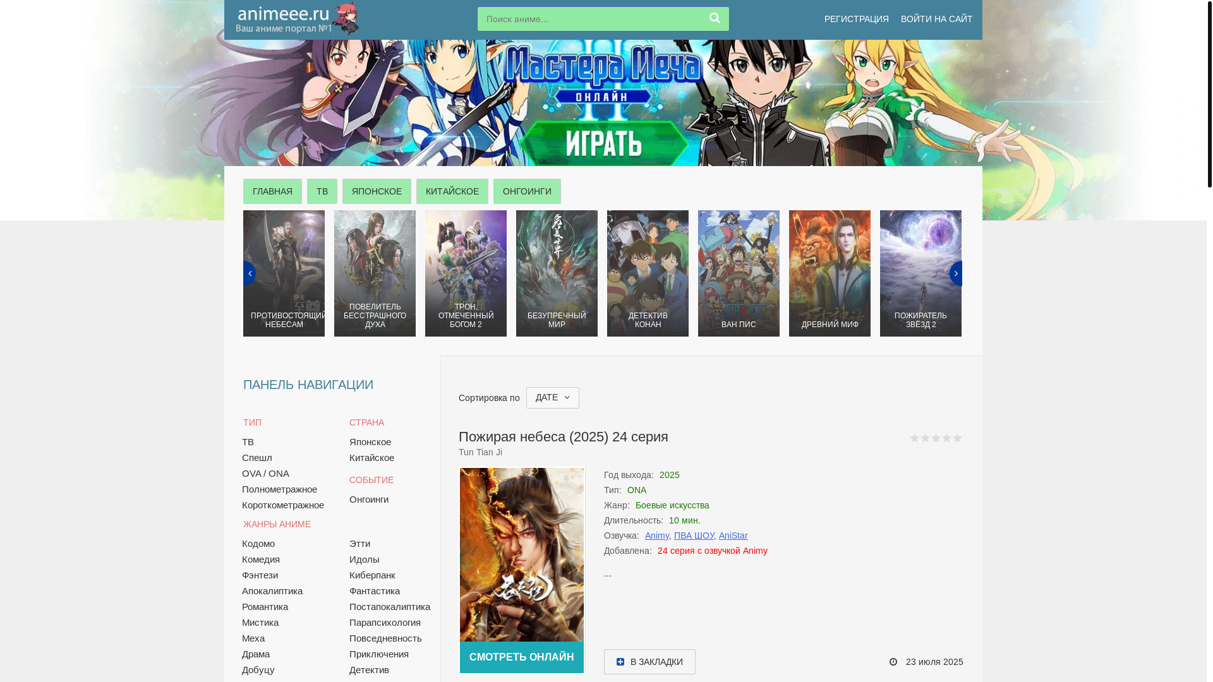Select Идолы genre
This screenshot has width=1213, height=682.
point(365,559)
